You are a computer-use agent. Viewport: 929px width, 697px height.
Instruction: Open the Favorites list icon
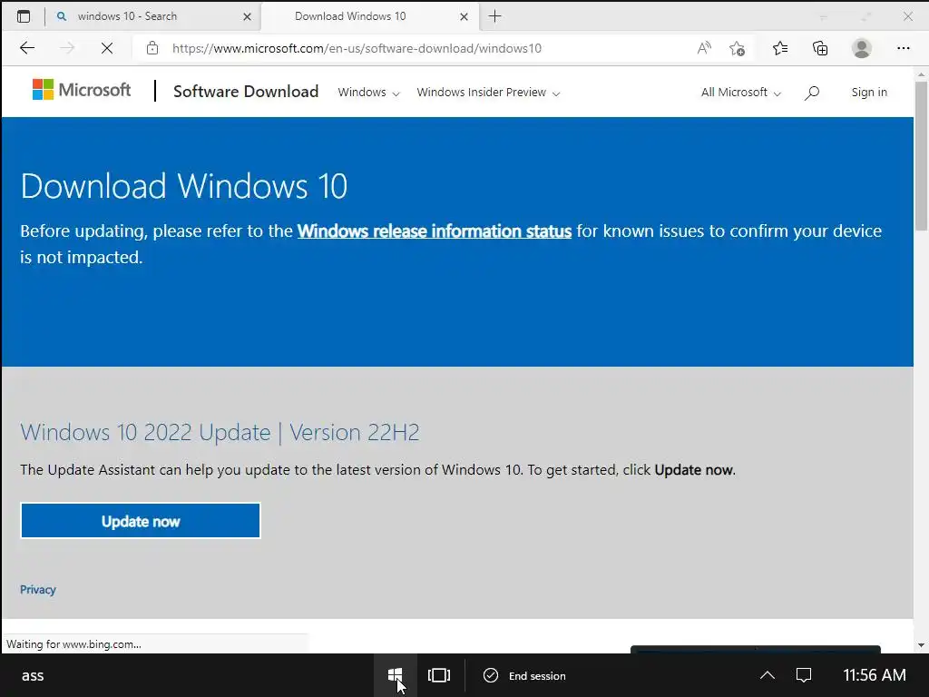(x=780, y=48)
